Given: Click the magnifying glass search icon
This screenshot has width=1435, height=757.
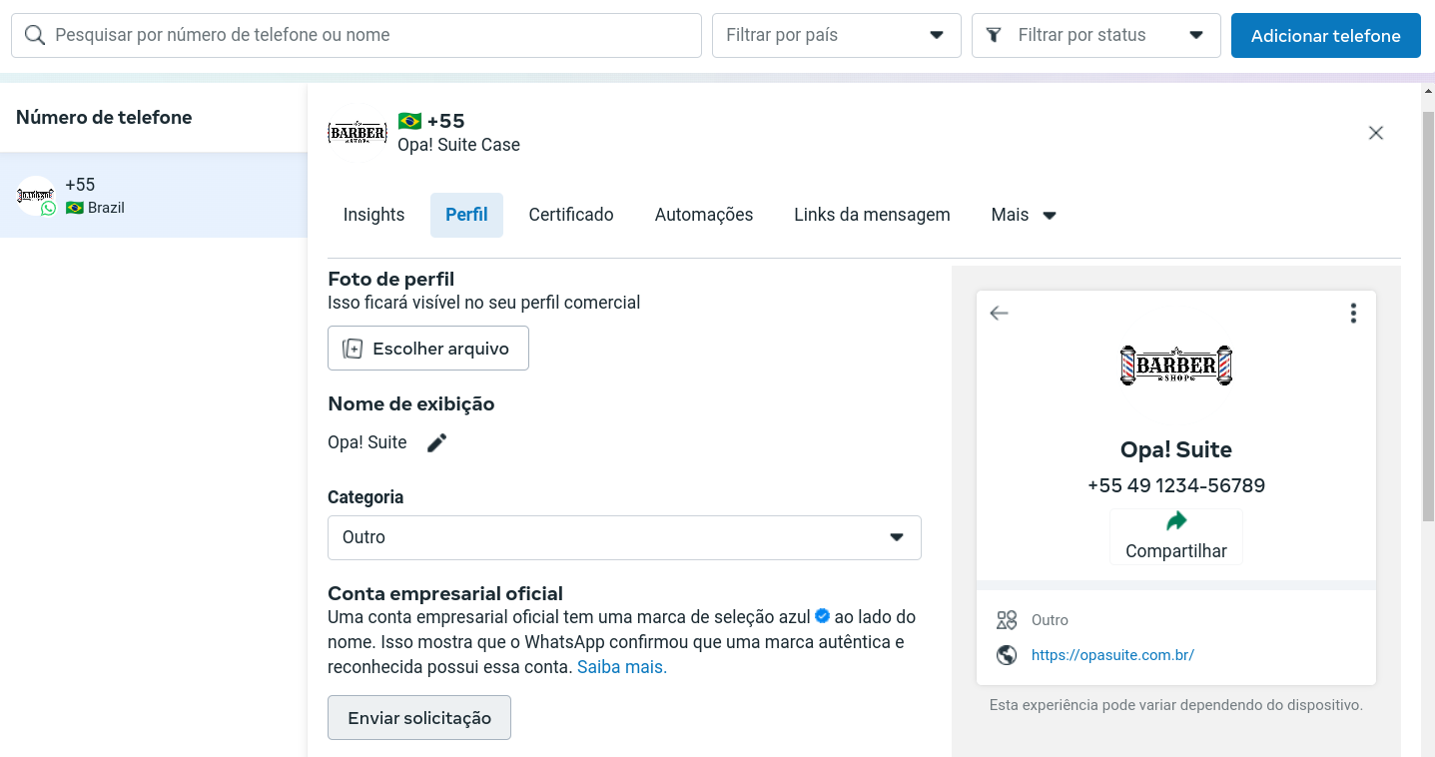Looking at the screenshot, I should (x=35, y=35).
